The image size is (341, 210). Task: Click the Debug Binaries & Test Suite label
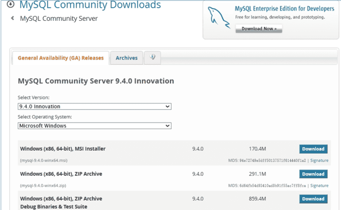(x=54, y=207)
